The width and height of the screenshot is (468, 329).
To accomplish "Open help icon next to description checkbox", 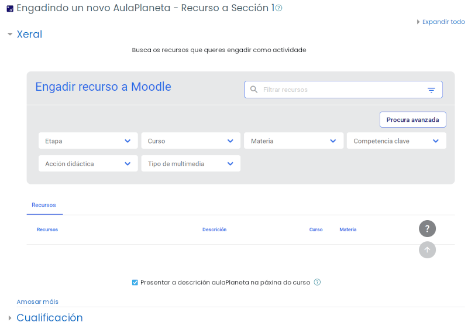I will point(317,282).
